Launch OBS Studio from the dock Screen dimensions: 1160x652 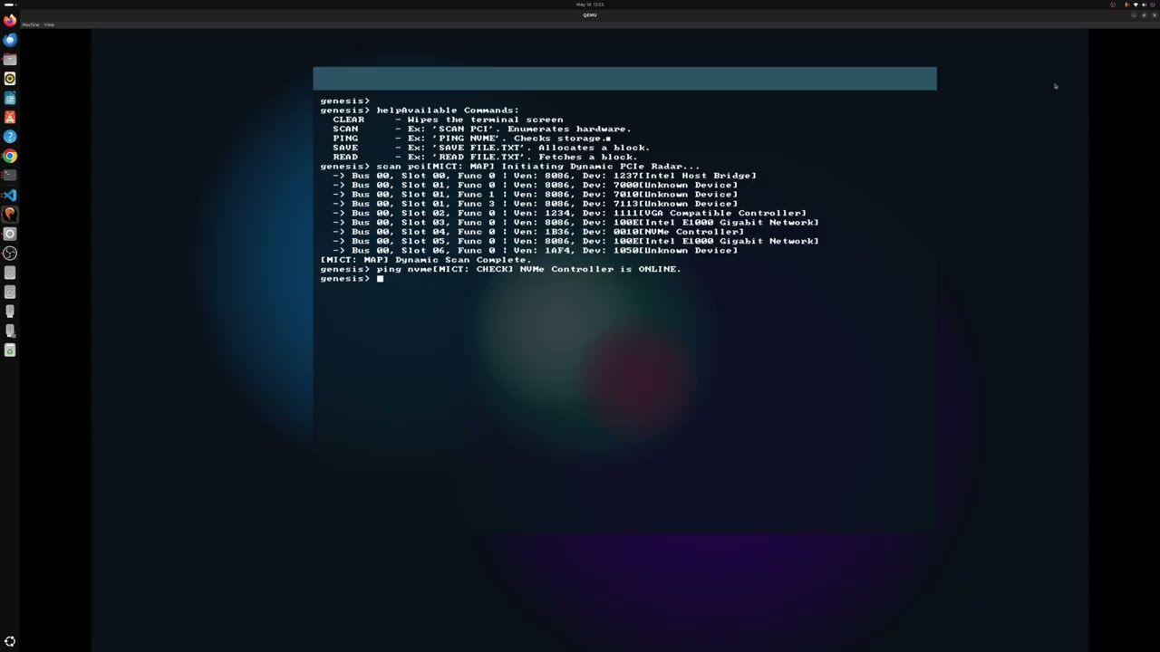click(x=10, y=254)
